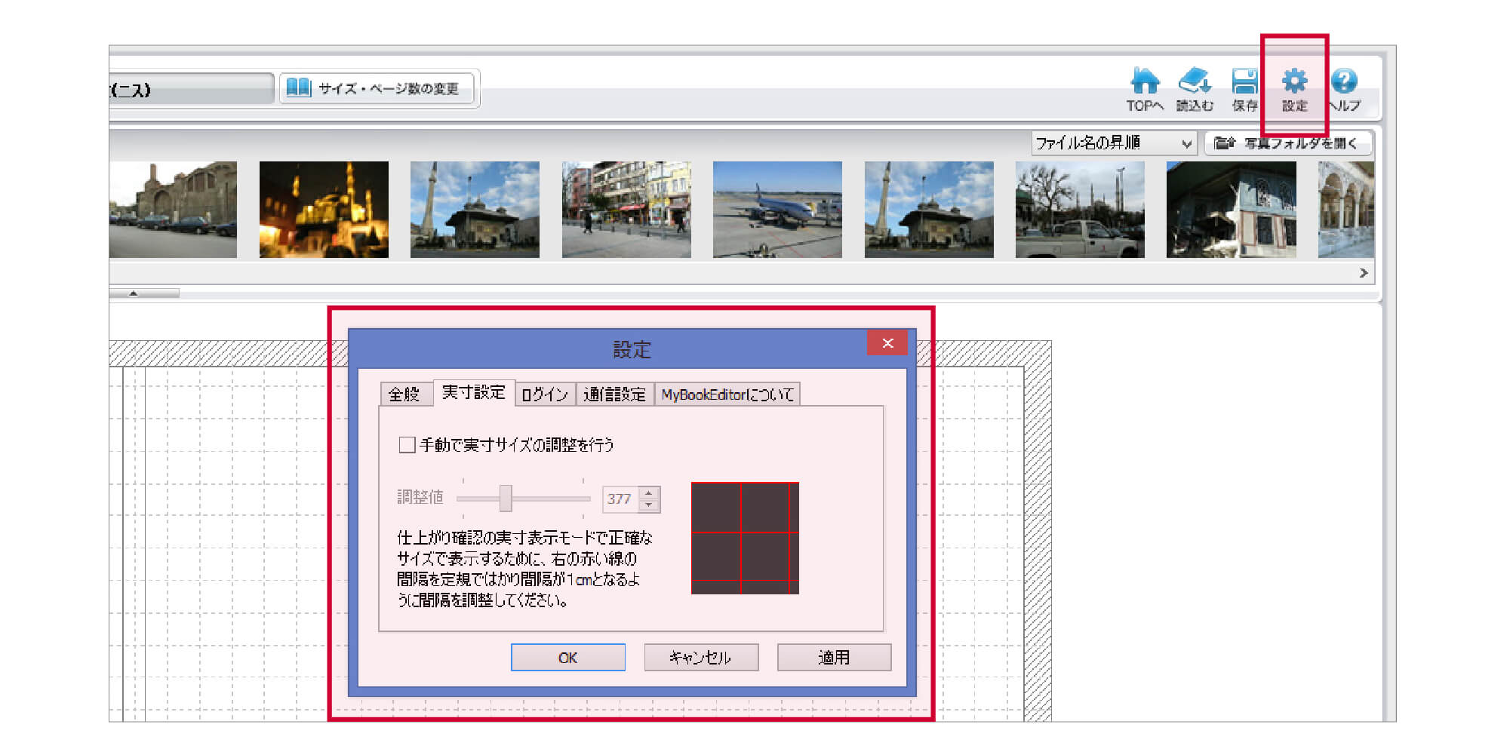Click the キャンセル button
The width and height of the screenshot is (1510, 755).
701,657
